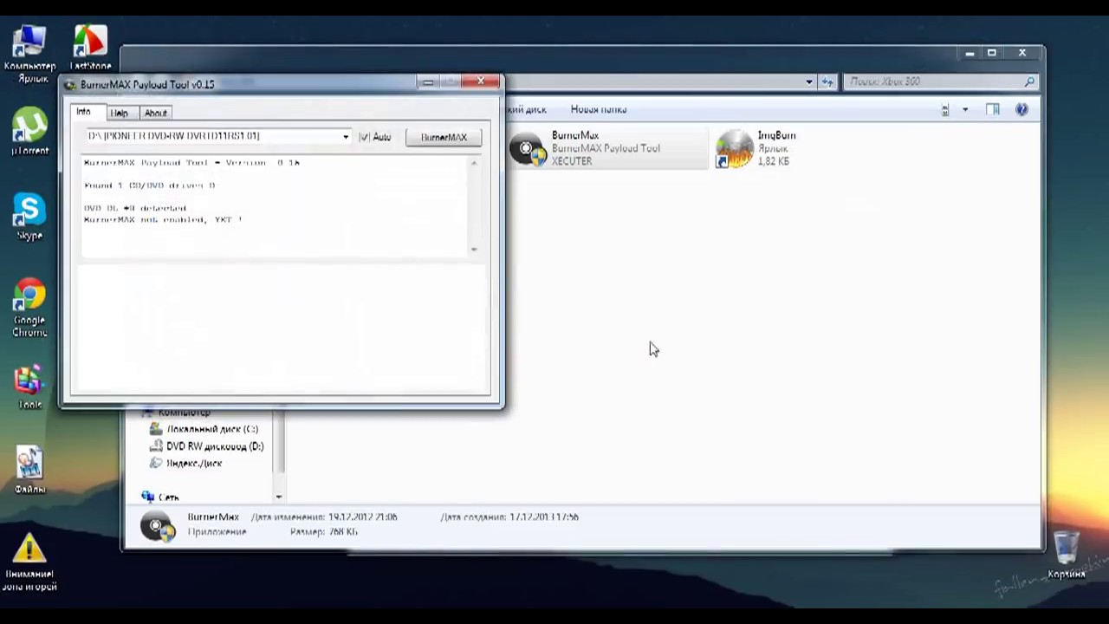
Task: Open the LastStone desktop icon
Action: click(x=91, y=49)
